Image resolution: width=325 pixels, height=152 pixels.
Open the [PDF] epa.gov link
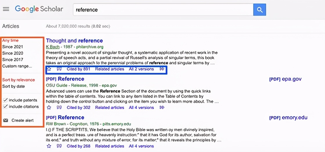click(x=286, y=79)
